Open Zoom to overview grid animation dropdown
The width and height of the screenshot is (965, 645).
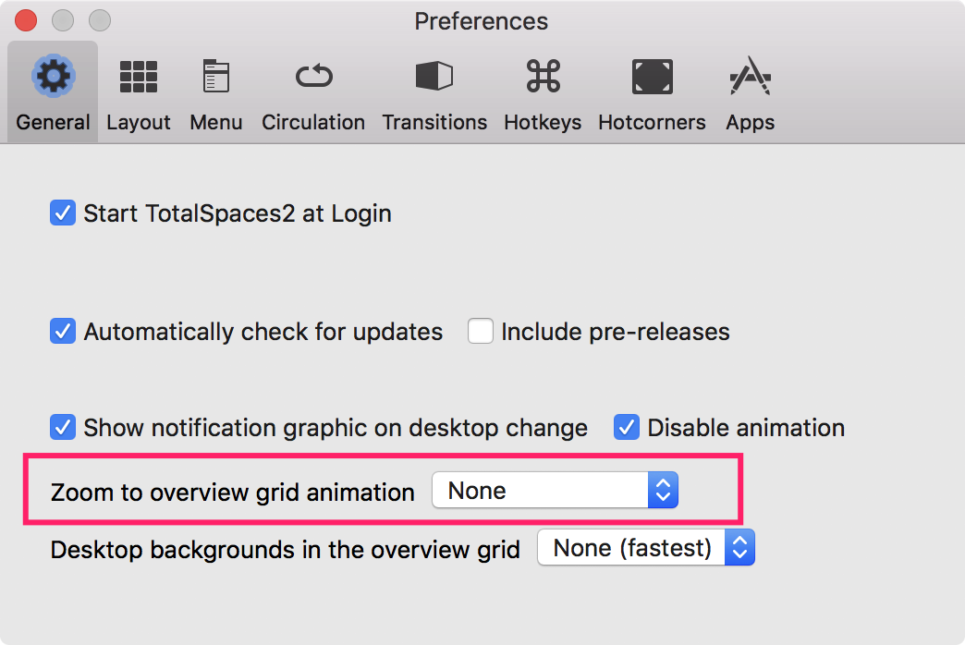pos(556,492)
